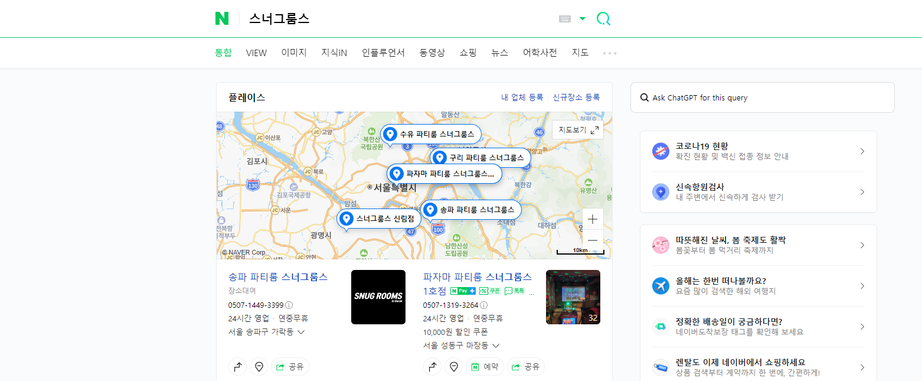Click info icon beside 0507-1319-3264
The width and height of the screenshot is (922, 381).
point(484,305)
